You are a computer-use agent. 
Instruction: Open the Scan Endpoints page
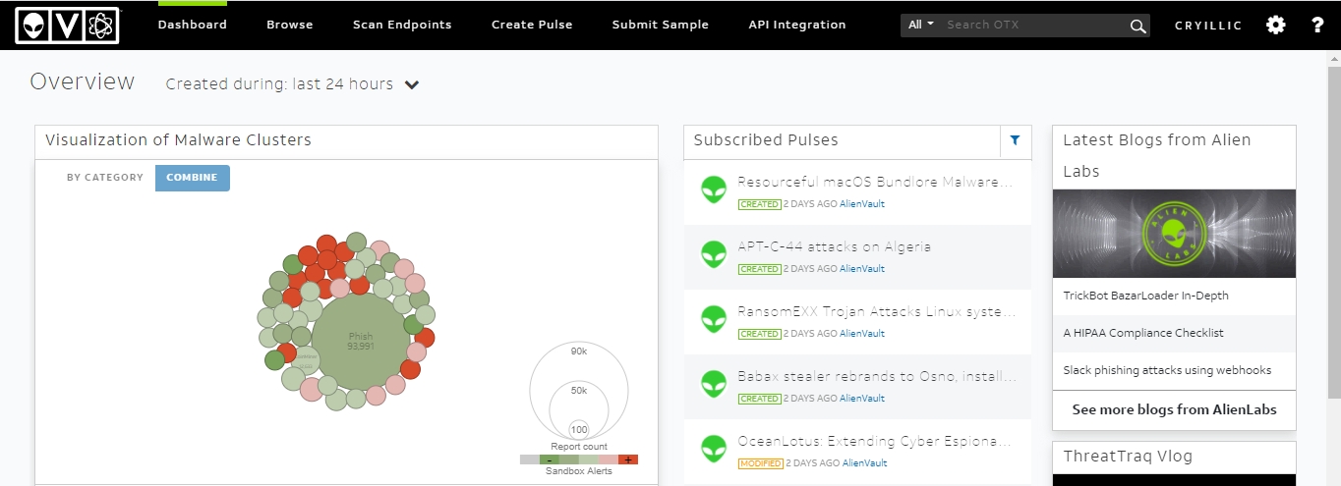(x=402, y=25)
